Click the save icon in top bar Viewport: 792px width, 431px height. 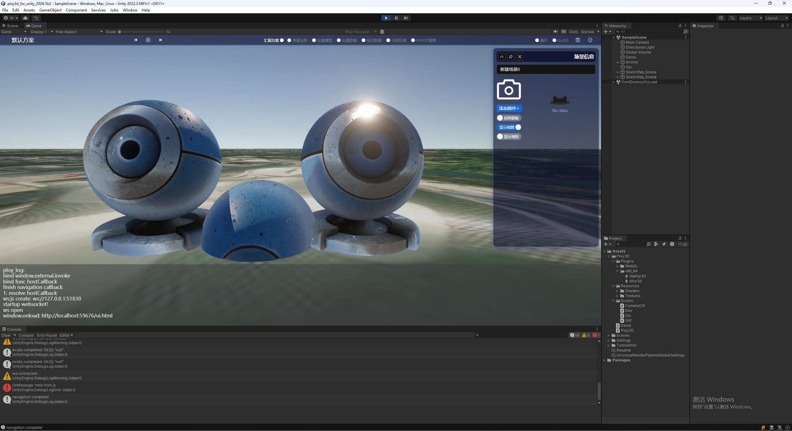point(578,40)
